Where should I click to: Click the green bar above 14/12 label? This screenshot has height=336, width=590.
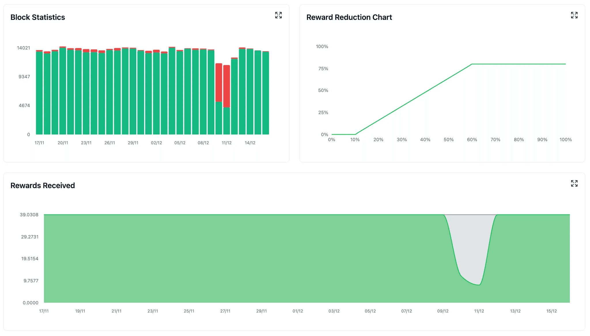click(x=250, y=92)
